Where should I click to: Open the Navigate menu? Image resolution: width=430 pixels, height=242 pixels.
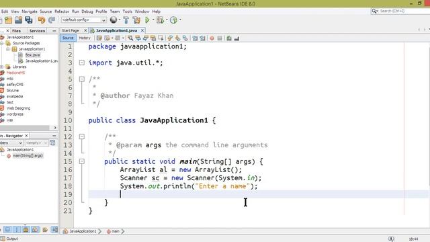coord(30,11)
